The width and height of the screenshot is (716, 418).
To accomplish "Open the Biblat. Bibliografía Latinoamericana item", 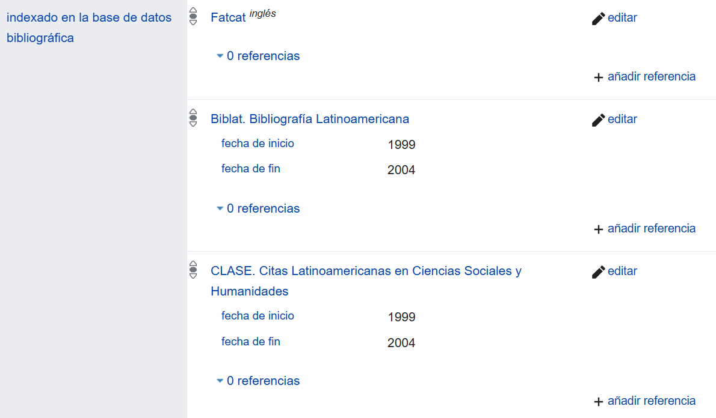I will click(310, 119).
